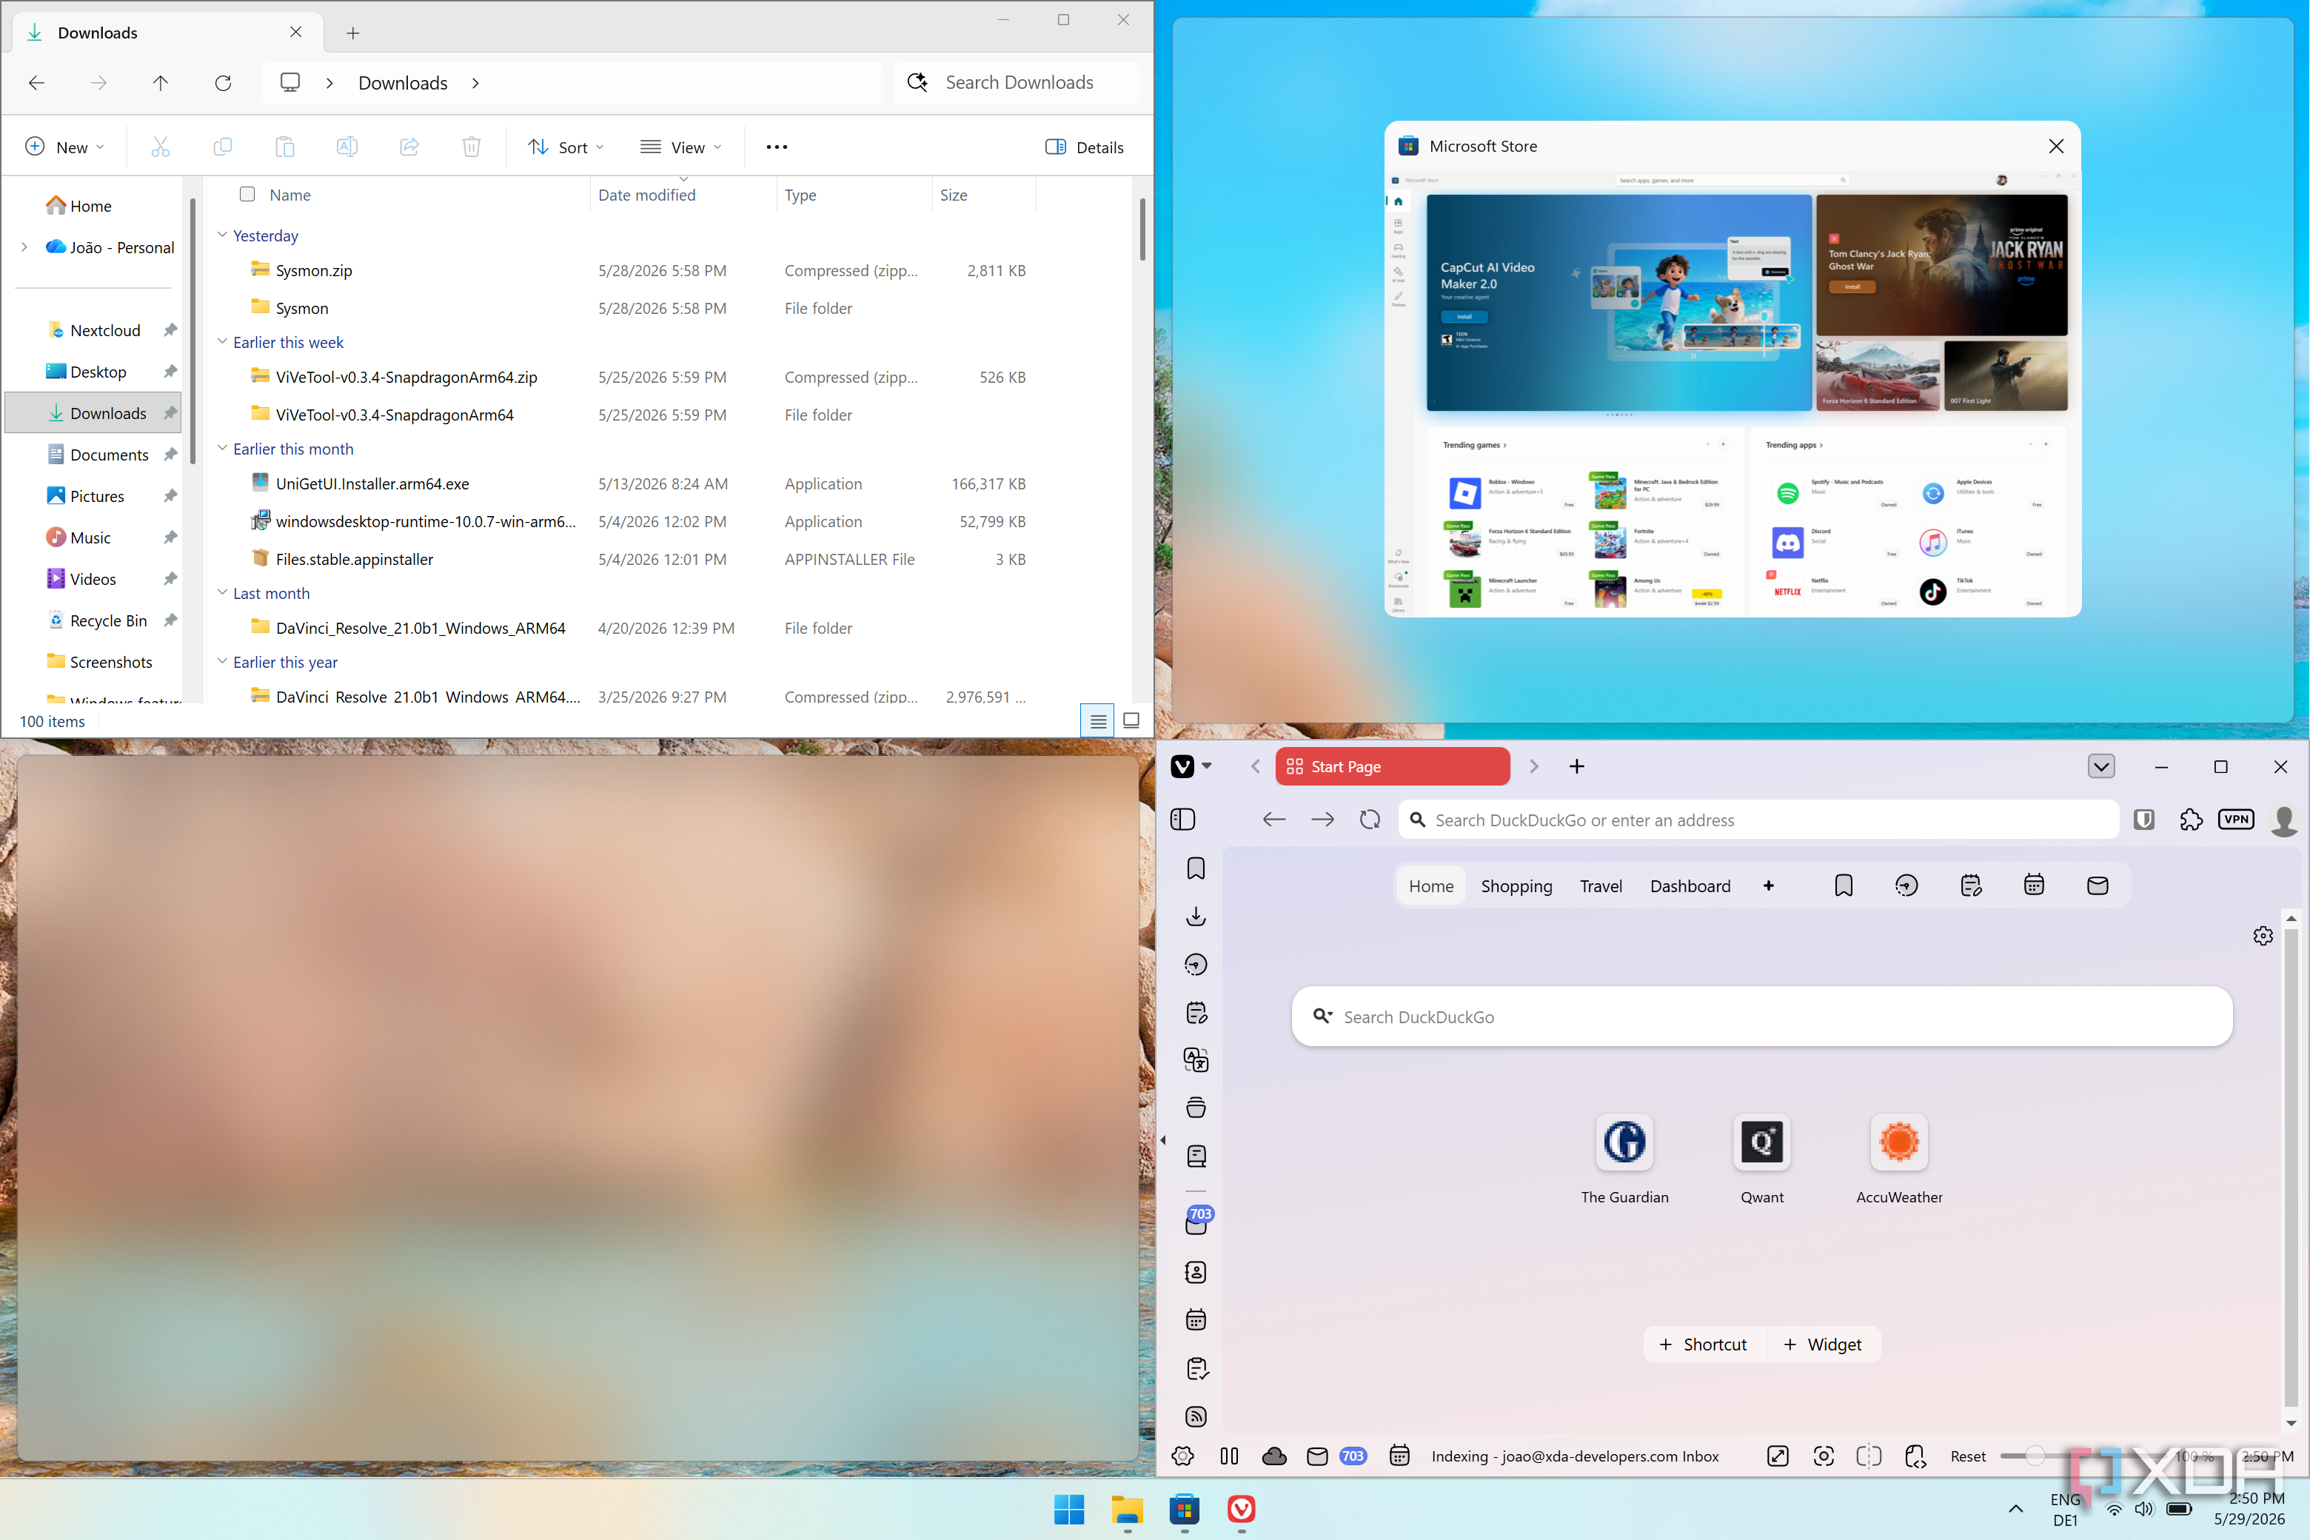This screenshot has height=1540, width=2310.
Task: Toggle the Details pane button
Action: point(1084,147)
